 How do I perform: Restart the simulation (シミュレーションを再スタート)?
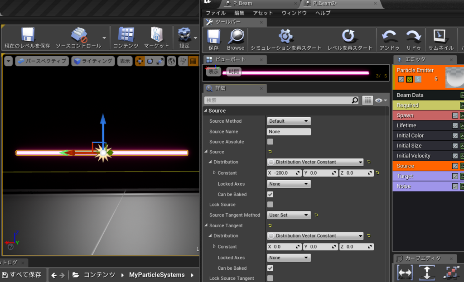coord(286,40)
